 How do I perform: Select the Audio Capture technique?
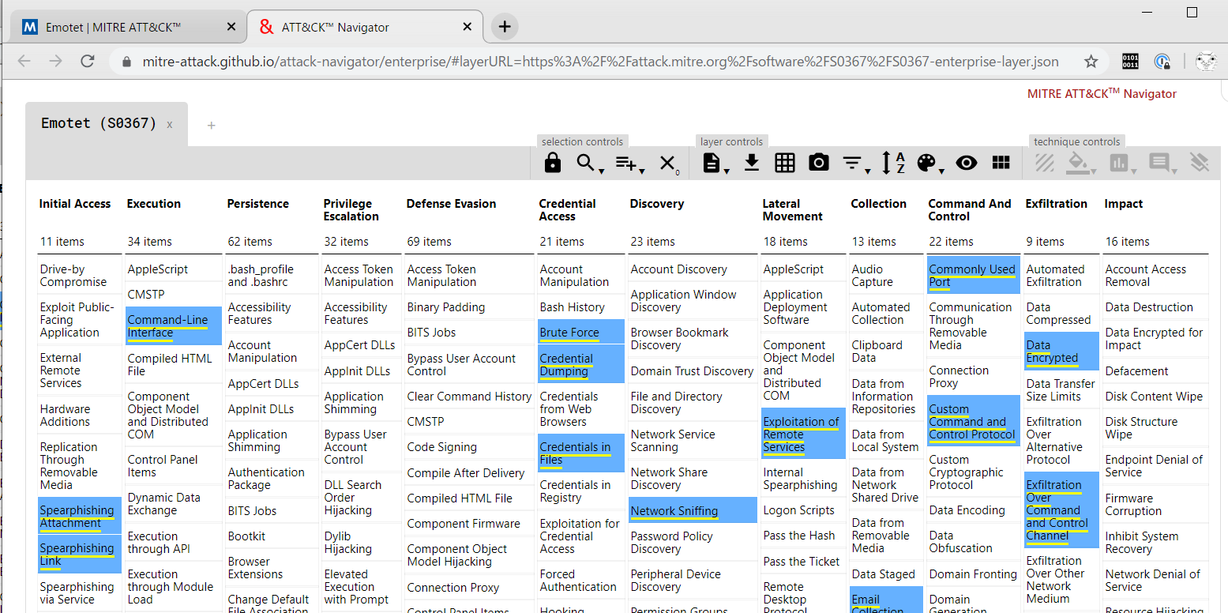click(886, 276)
